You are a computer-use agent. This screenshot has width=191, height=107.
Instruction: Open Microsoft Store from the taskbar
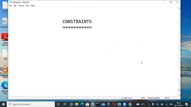(x=87, y=104)
